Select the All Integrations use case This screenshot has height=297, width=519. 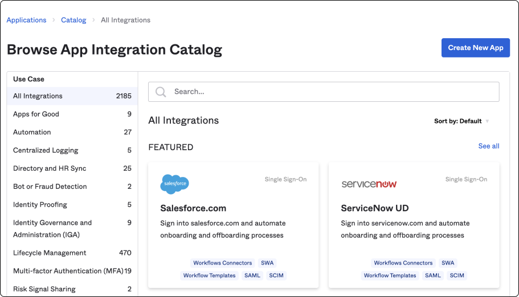[38, 96]
